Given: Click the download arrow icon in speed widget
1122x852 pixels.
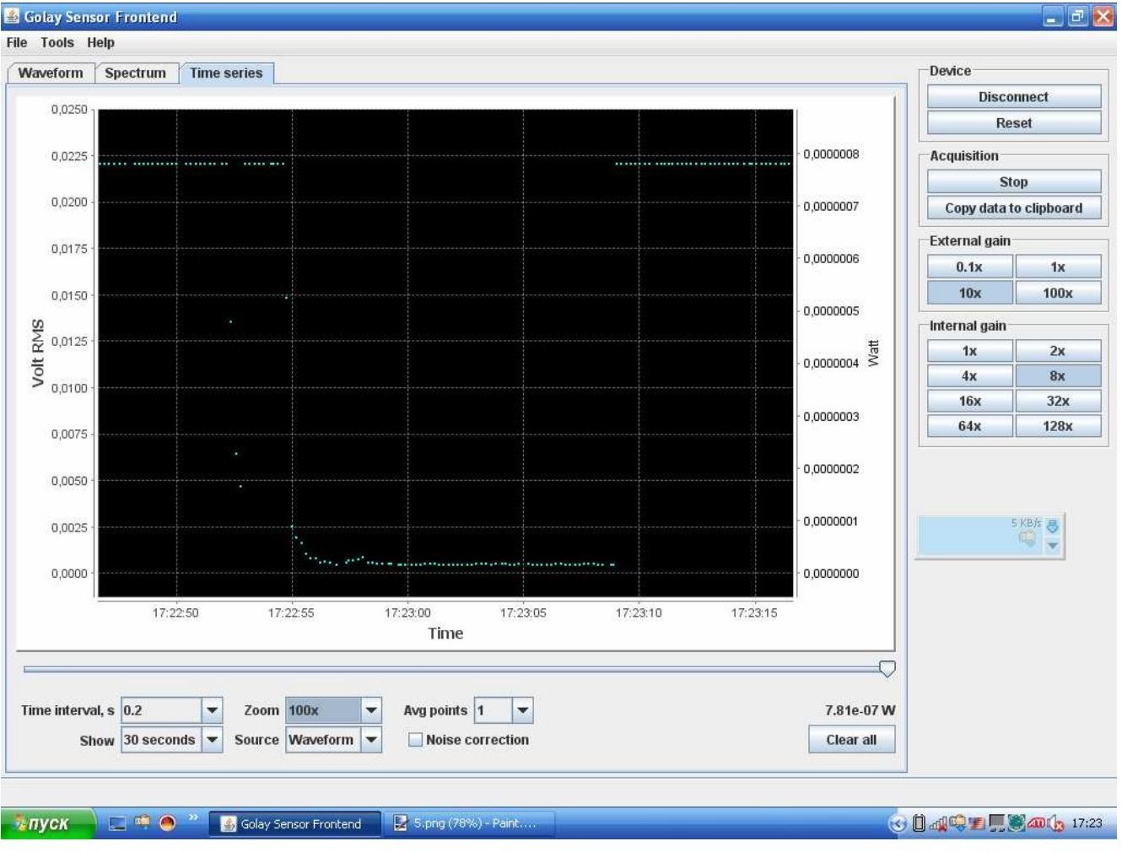Looking at the screenshot, I should (1052, 527).
